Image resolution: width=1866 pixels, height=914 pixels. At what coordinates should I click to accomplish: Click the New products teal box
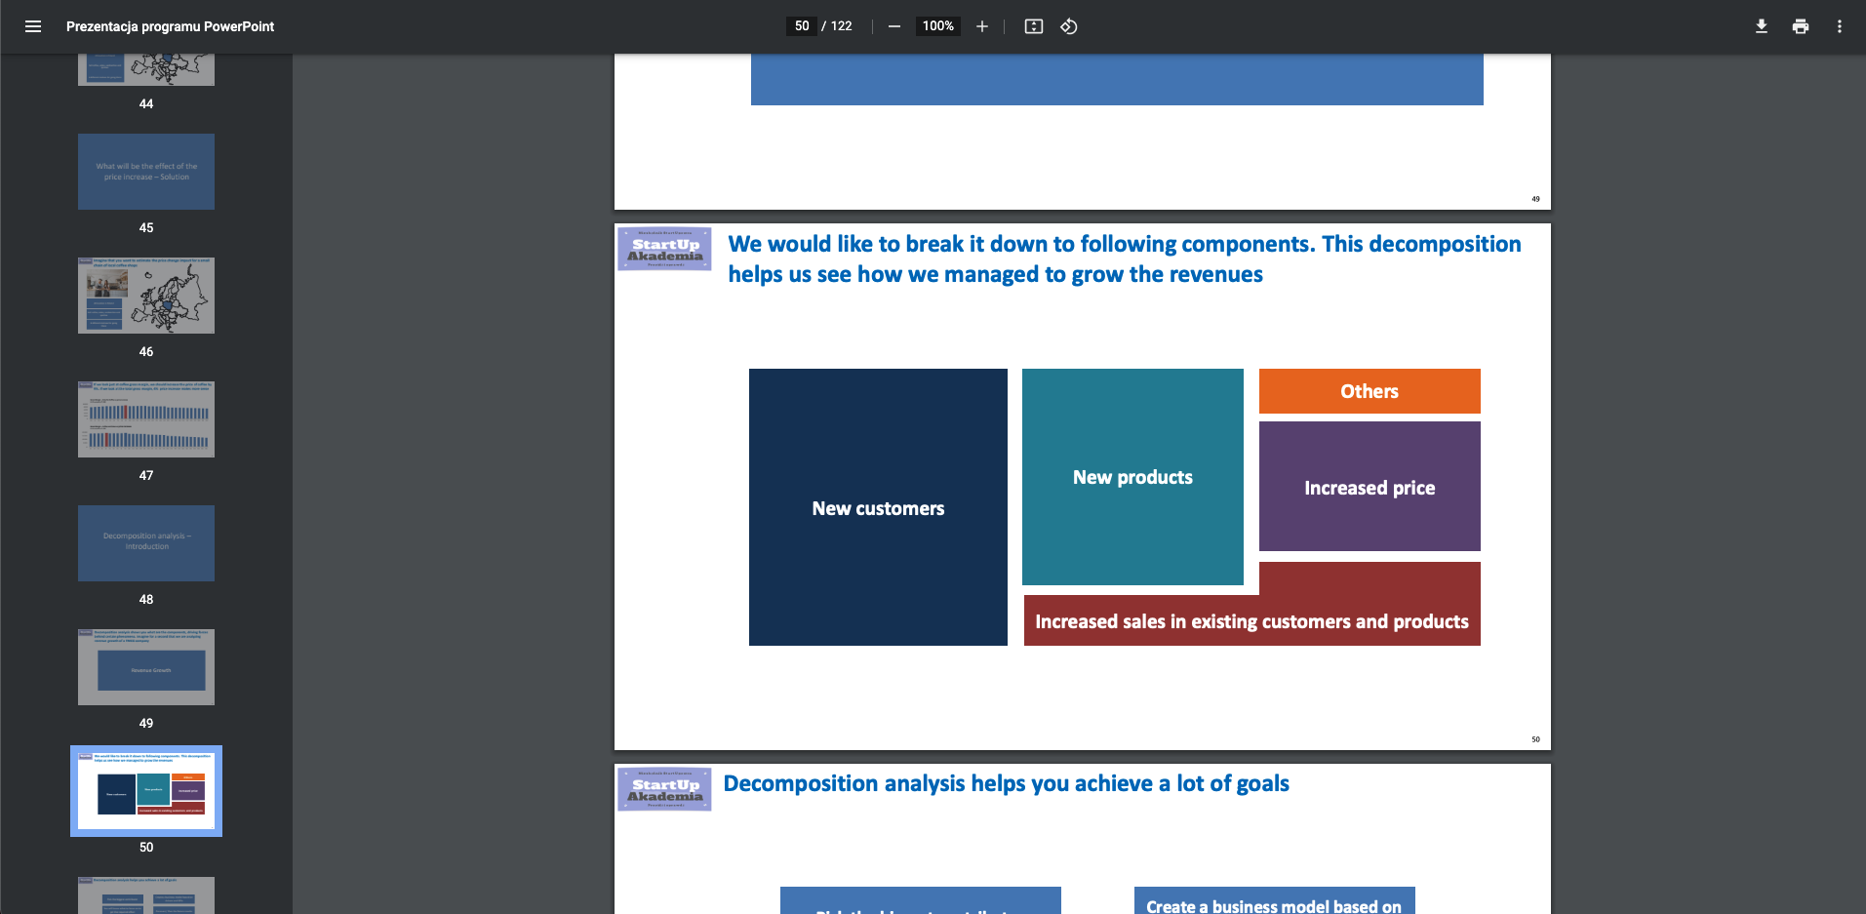1132,477
